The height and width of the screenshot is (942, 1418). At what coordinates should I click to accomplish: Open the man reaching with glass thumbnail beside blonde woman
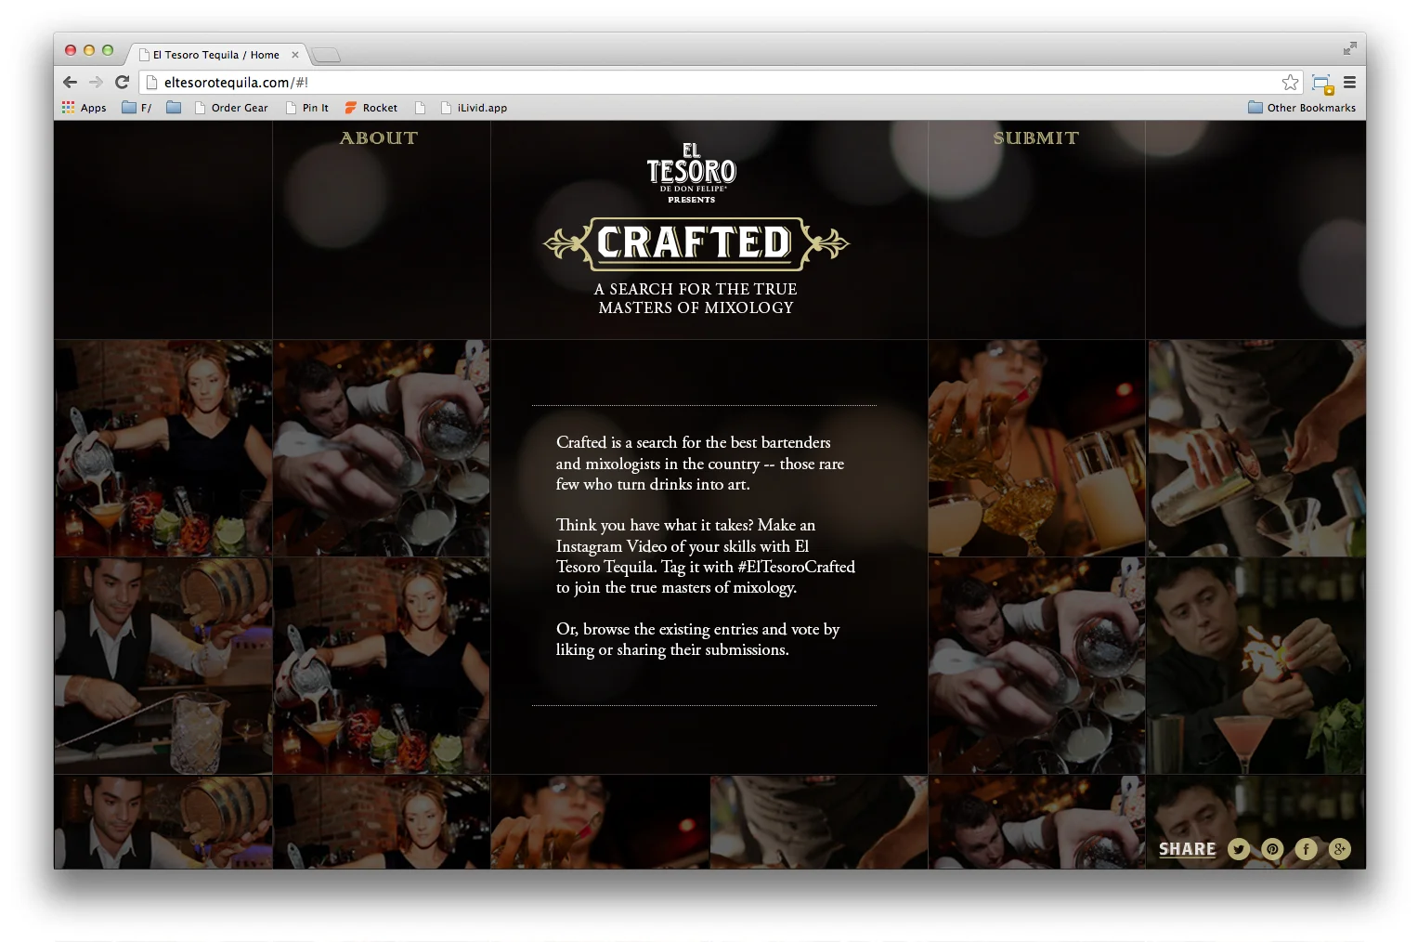click(382, 448)
